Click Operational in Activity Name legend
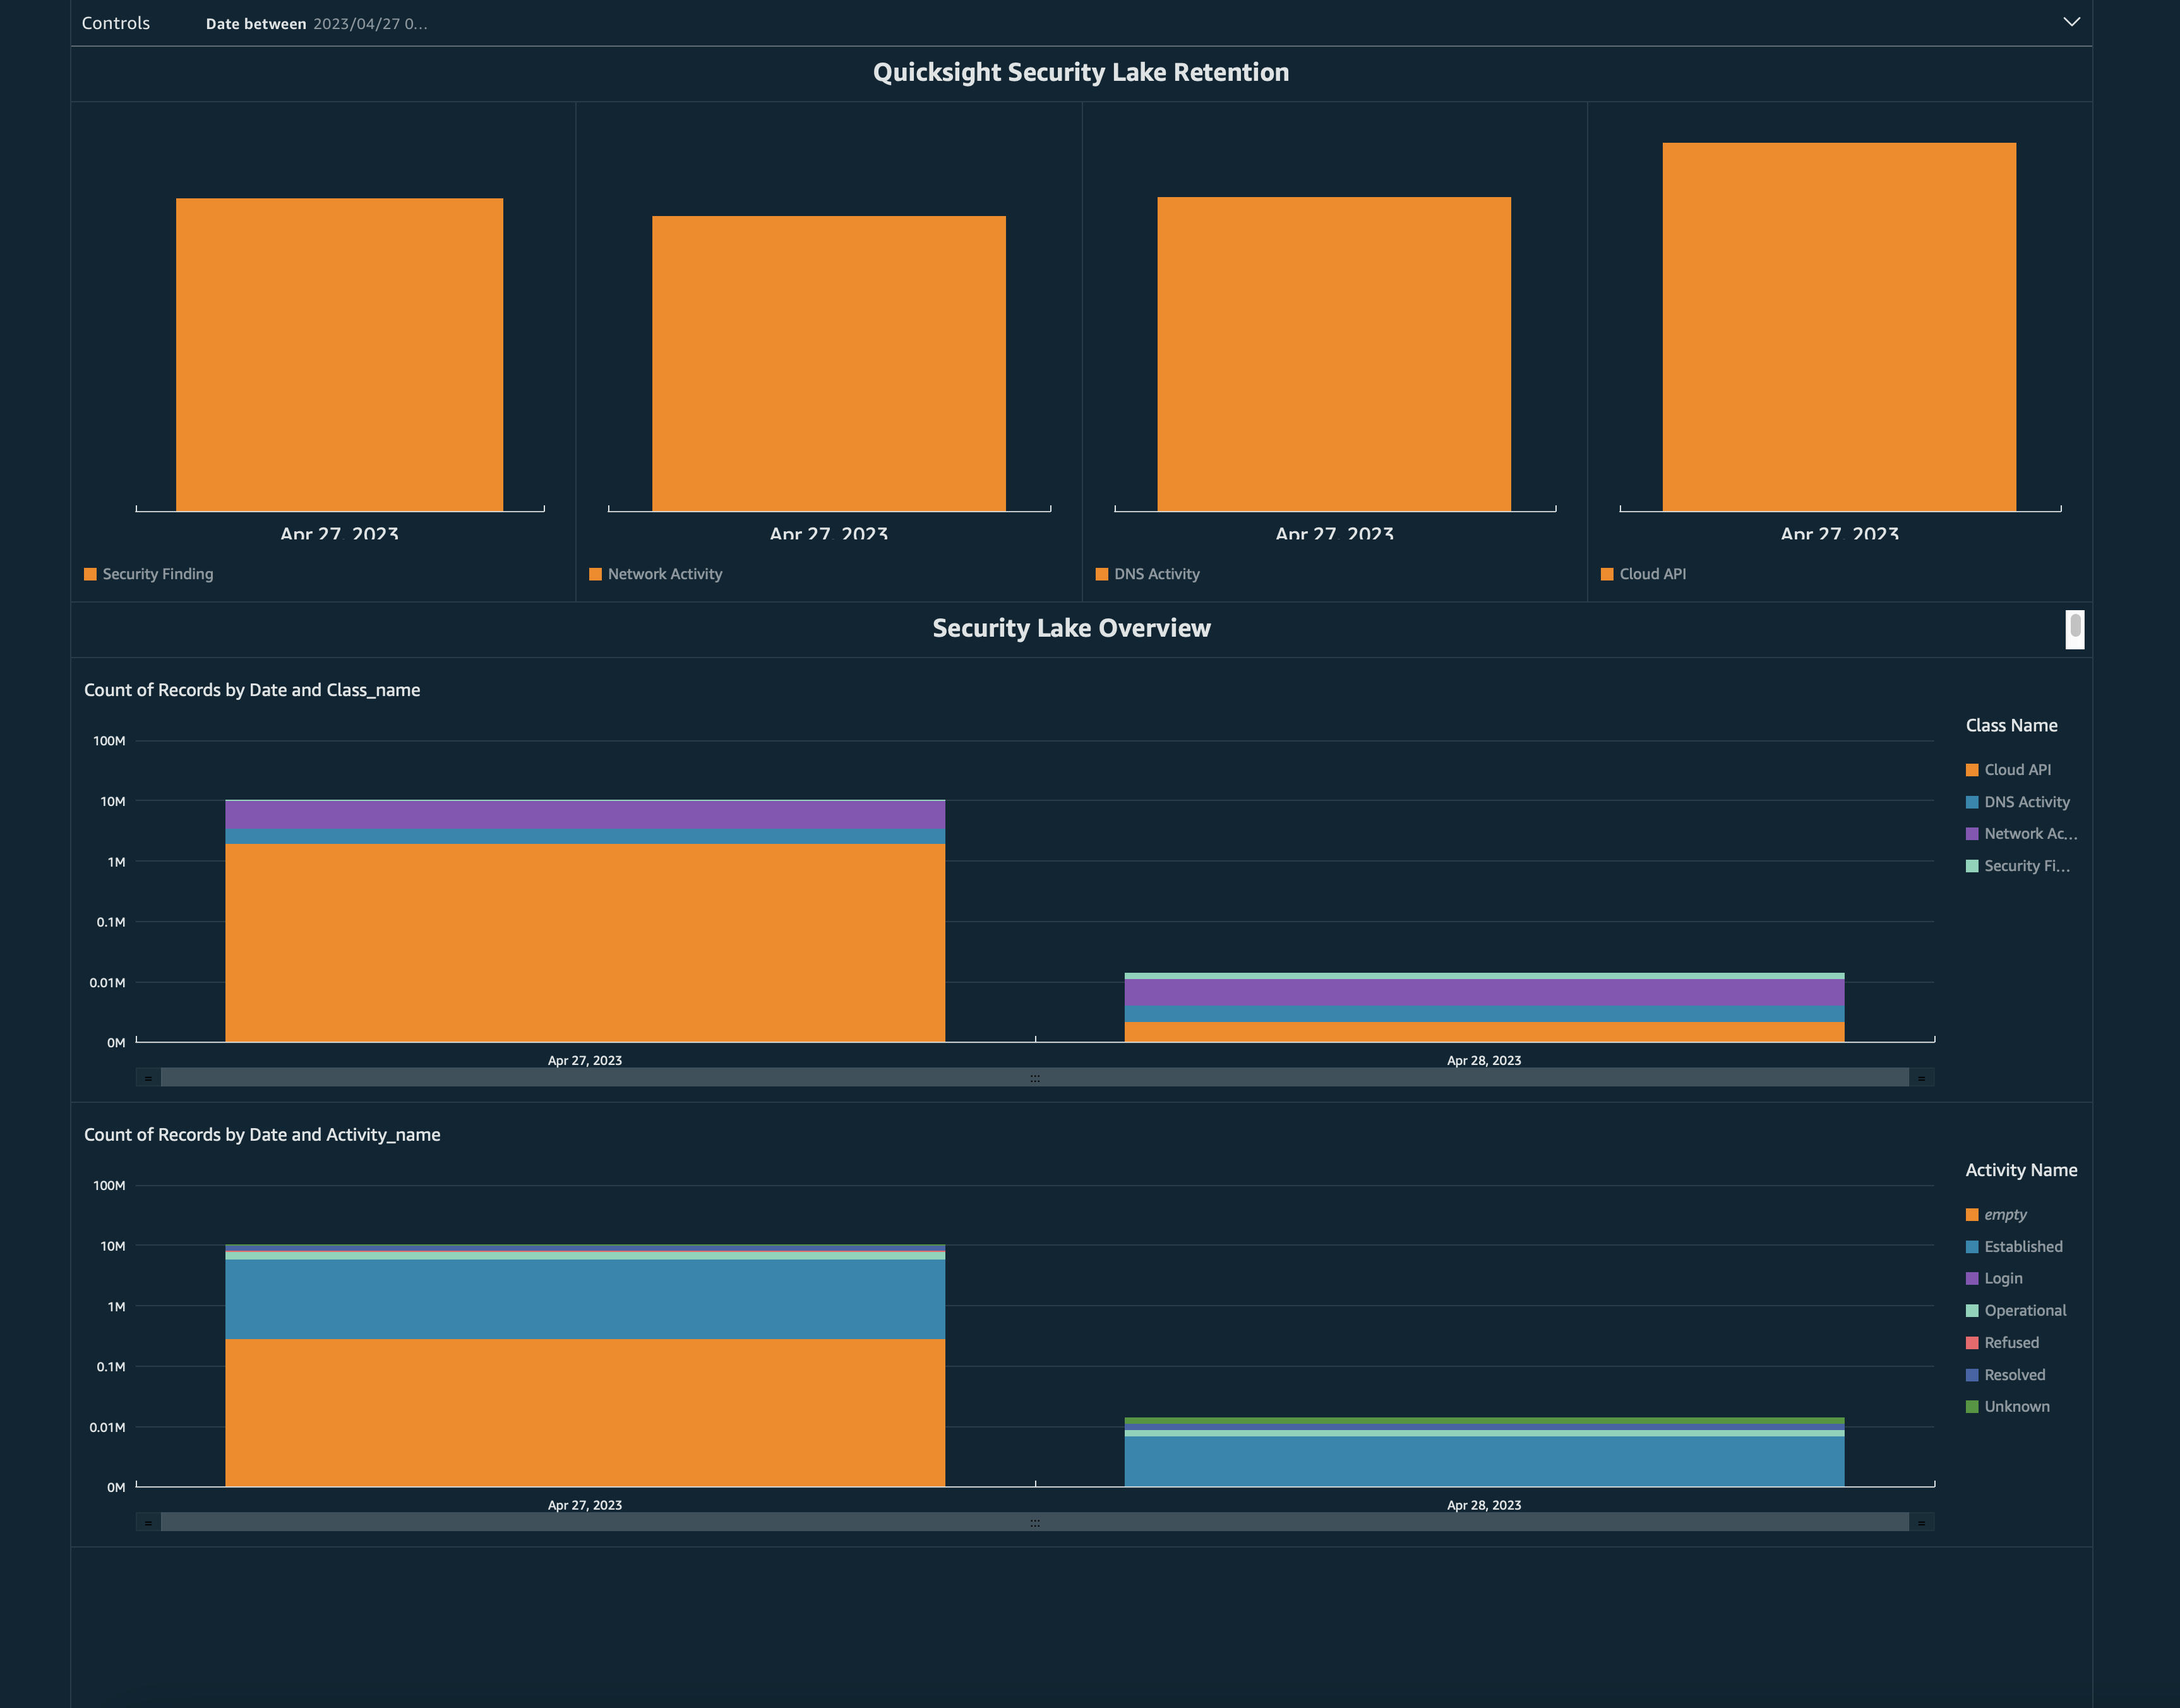 coord(2016,1311)
